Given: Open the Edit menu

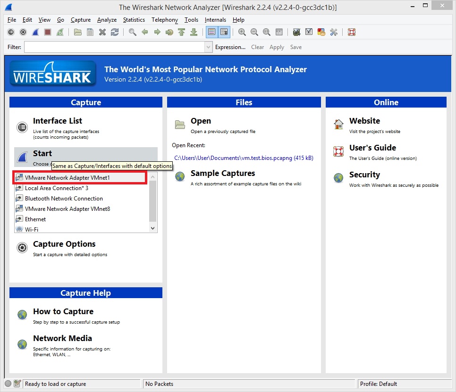Looking at the screenshot, I should (x=27, y=20).
